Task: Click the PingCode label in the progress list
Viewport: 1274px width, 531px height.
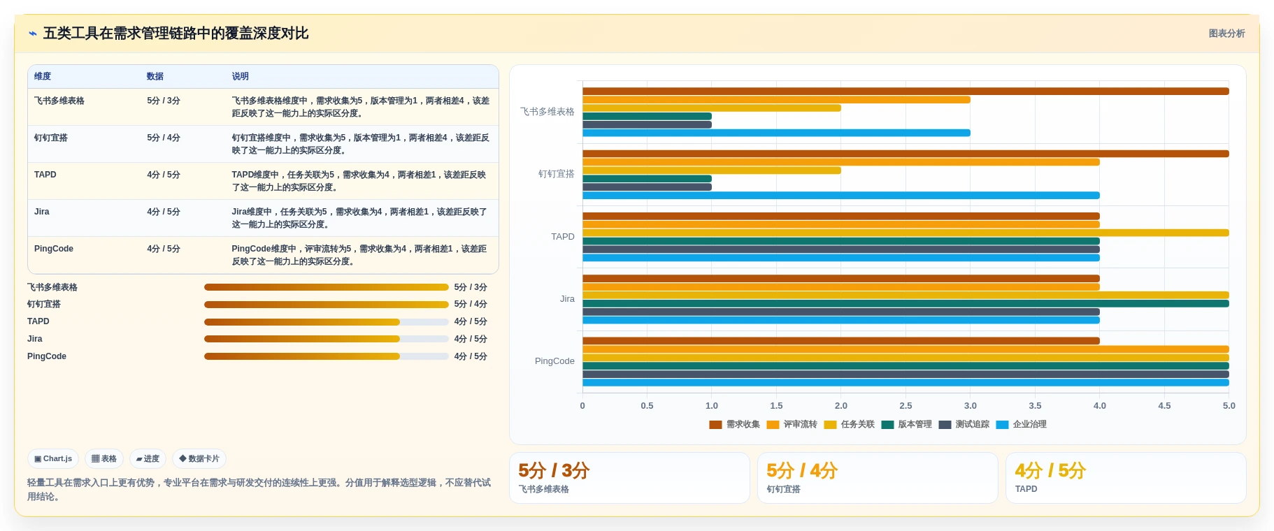Action: pyautogui.click(x=47, y=356)
